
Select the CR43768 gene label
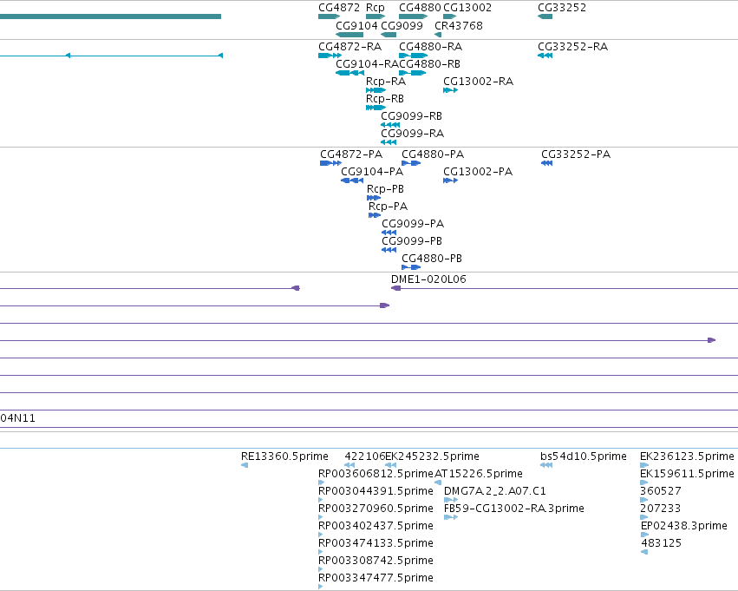point(459,25)
